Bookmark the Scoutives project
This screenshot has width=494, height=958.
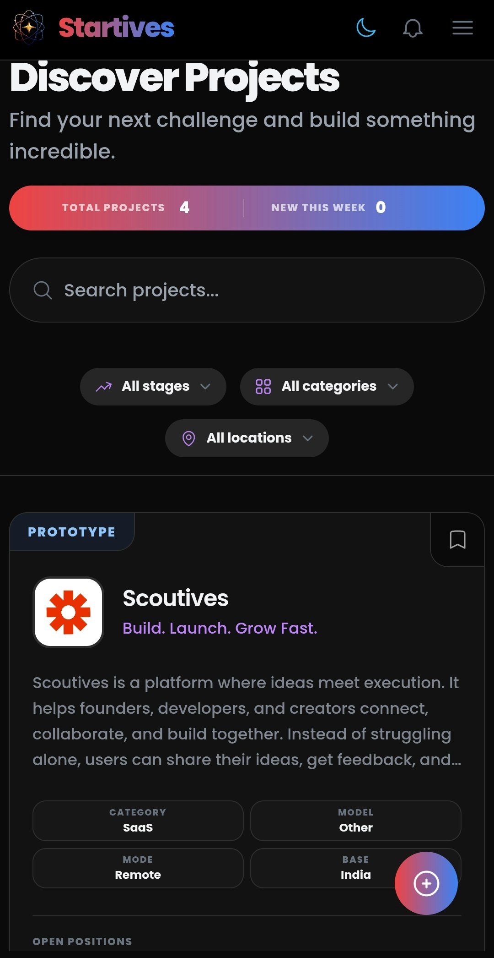[457, 540]
